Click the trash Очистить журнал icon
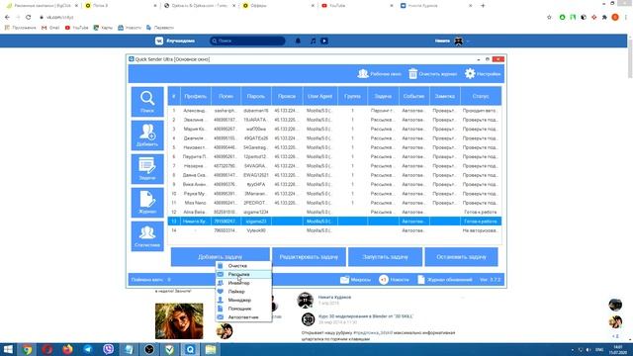 point(412,74)
